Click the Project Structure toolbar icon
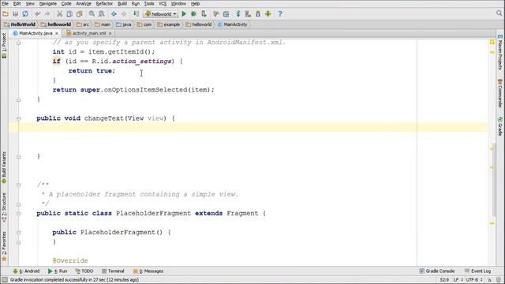Screen dimensions: 505x284 [x=226, y=14]
